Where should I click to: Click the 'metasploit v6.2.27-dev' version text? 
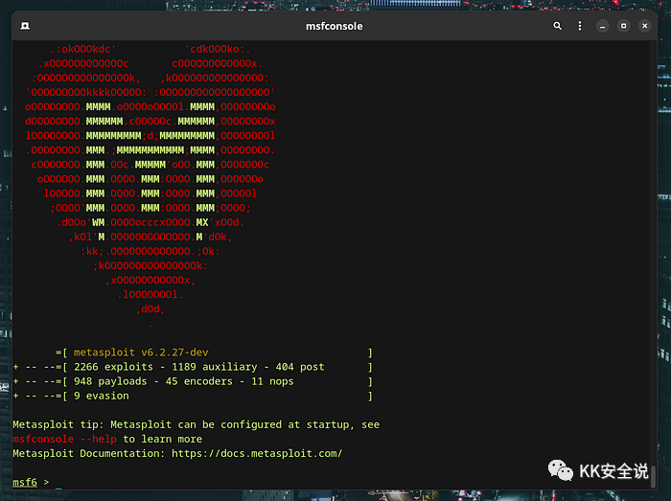141,353
